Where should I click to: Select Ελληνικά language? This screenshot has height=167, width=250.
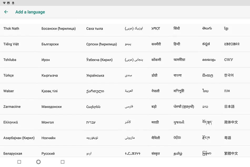point(11,122)
